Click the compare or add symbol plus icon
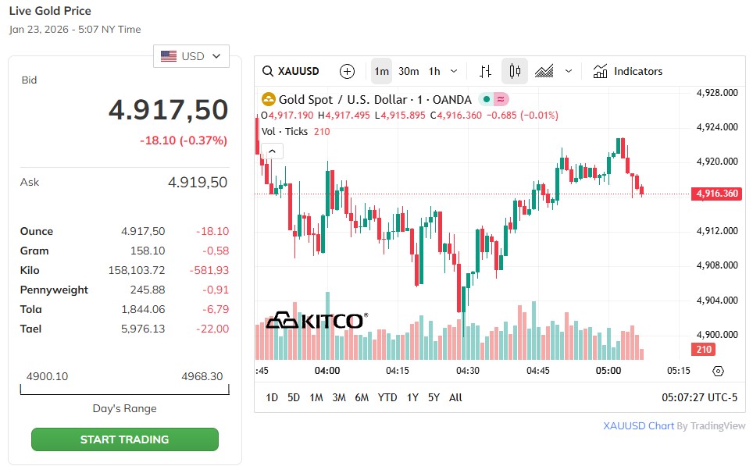The height and width of the screenshot is (466, 753). 348,71
